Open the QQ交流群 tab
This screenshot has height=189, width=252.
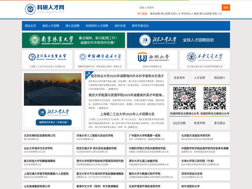179,123
